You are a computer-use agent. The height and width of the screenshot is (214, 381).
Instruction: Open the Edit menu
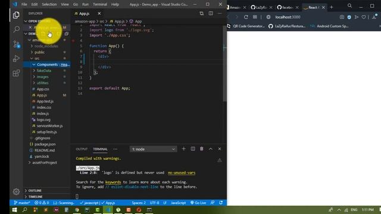tap(35, 4)
